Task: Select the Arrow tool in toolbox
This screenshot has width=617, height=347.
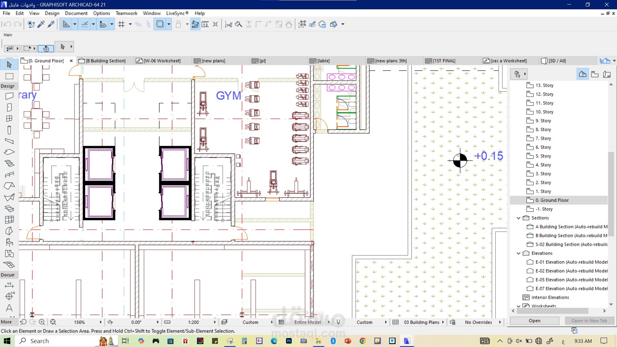Action: pos(9,65)
